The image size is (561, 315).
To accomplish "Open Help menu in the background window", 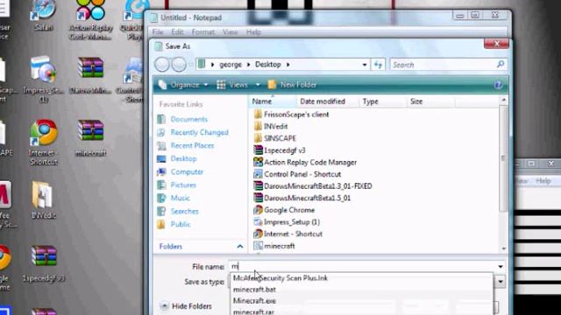I will pyautogui.click(x=543, y=181).
